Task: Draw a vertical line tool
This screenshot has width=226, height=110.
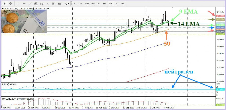Action: click(18, 4)
